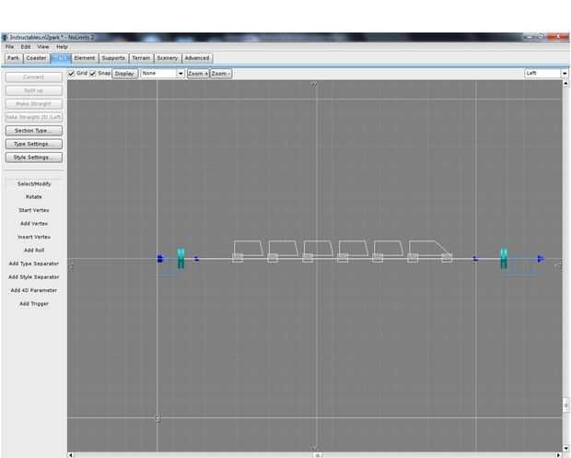Image resolution: width=571 pixels, height=458 pixels.
Task: Switch to the Scenery tab
Action: pos(168,58)
